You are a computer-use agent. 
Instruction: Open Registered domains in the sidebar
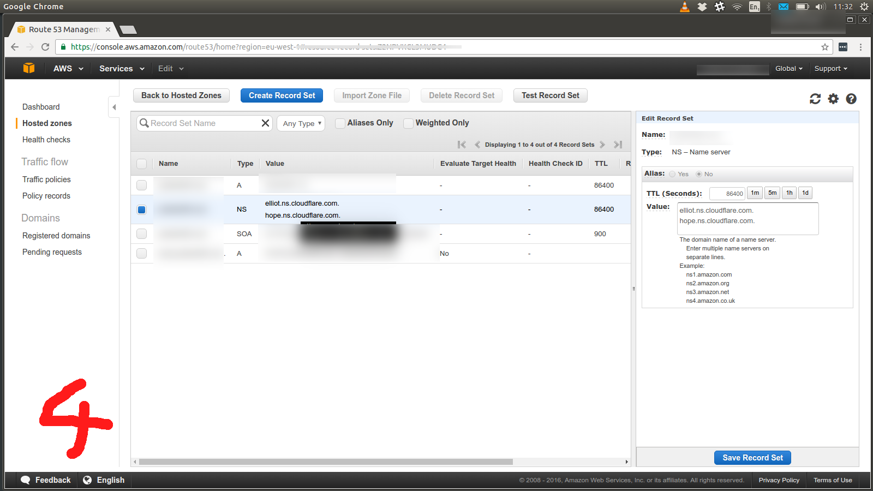point(56,236)
